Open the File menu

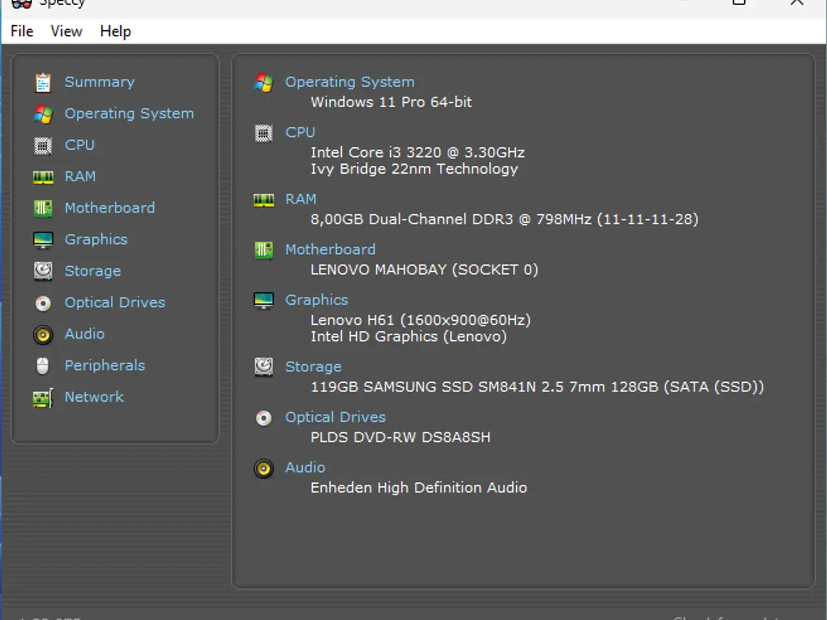[22, 31]
